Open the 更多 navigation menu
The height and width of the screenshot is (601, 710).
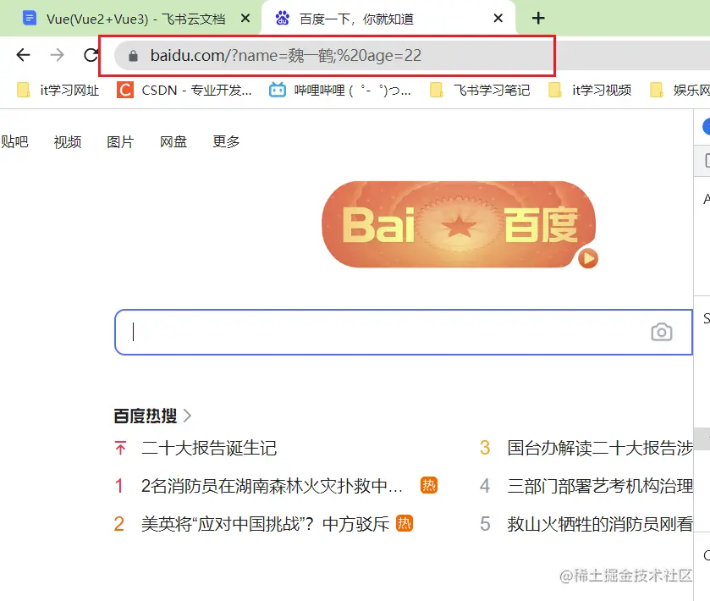(x=227, y=141)
